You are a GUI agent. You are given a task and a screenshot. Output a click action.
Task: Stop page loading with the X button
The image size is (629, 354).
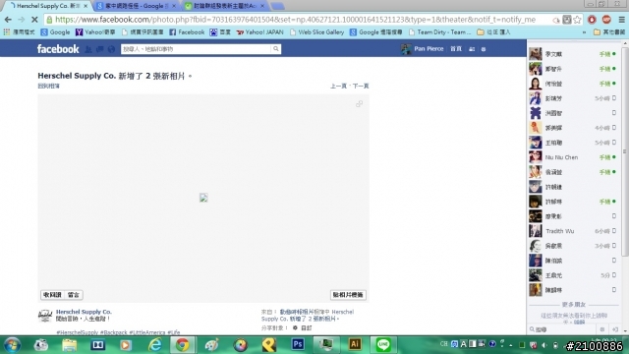click(34, 20)
